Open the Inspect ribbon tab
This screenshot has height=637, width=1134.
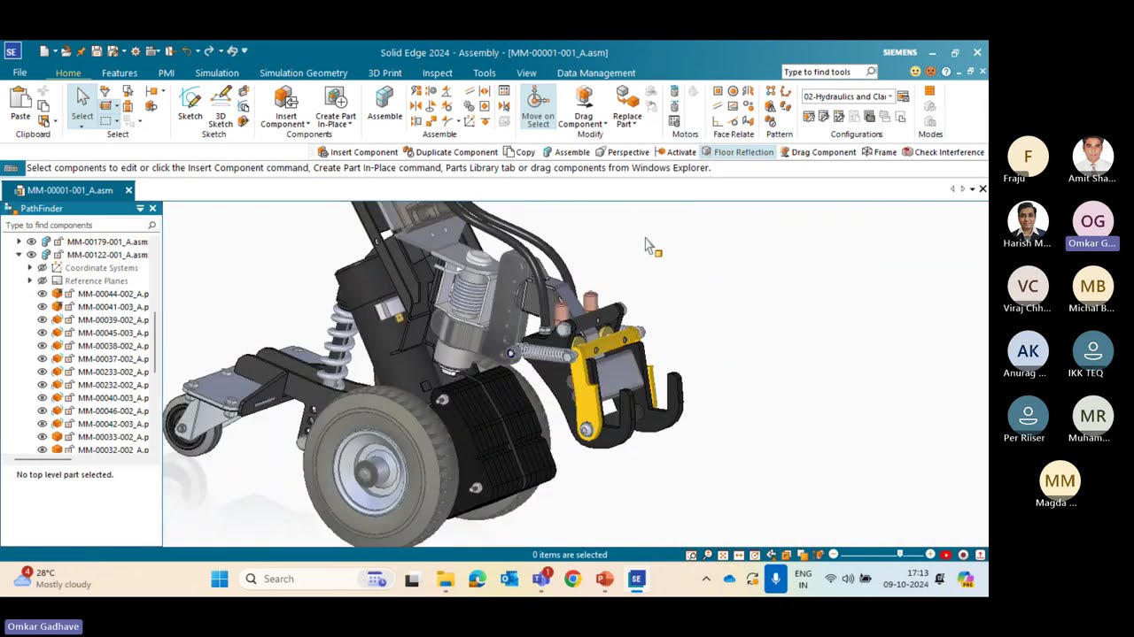click(437, 73)
